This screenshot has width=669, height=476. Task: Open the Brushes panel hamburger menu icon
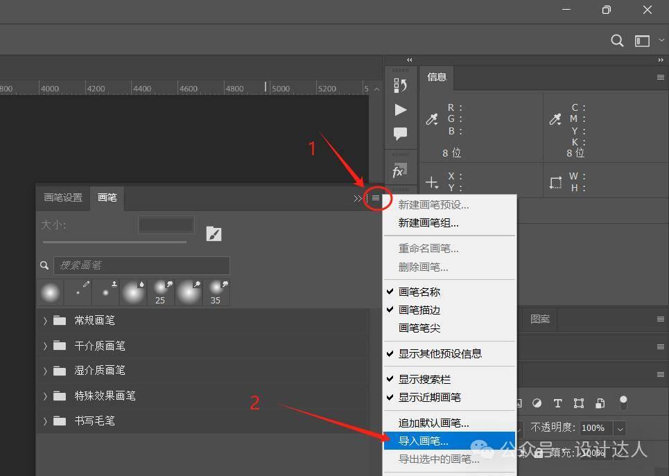pos(376,198)
